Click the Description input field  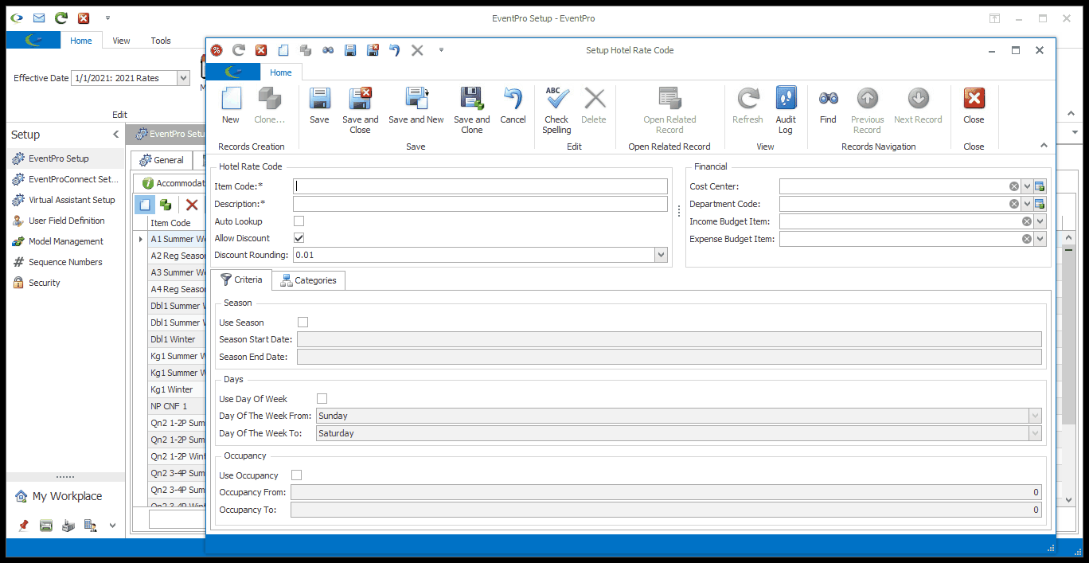pos(480,204)
